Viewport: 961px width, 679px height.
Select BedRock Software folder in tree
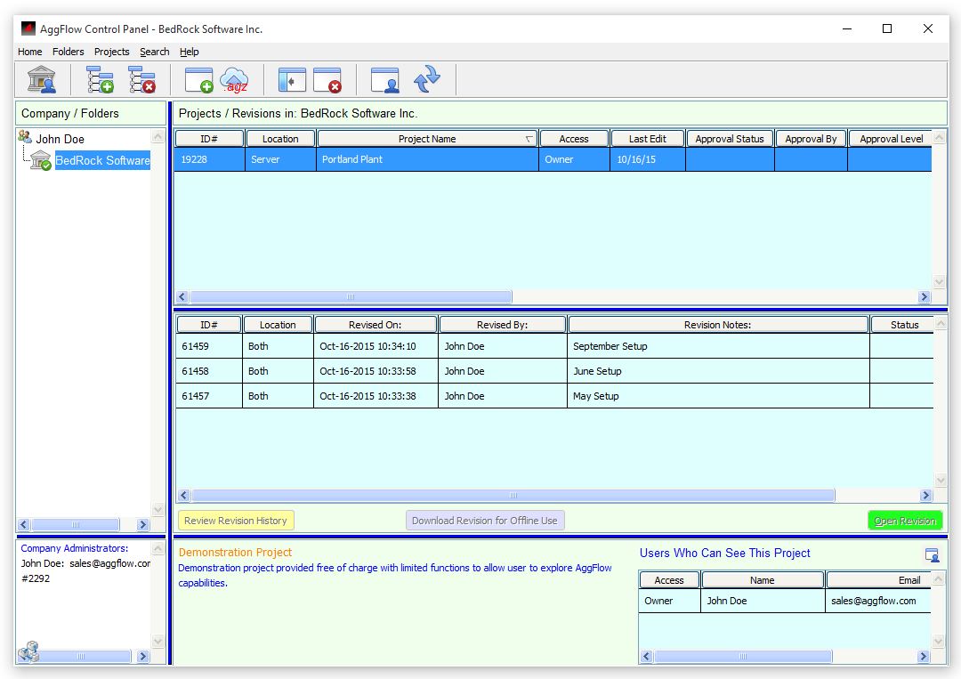[x=102, y=160]
